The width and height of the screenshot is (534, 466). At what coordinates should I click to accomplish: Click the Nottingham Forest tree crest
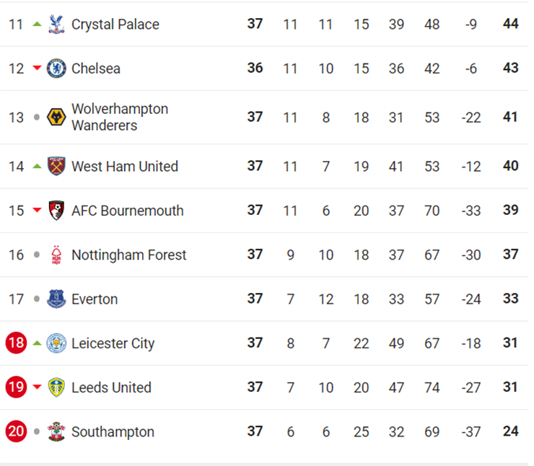click(x=56, y=255)
